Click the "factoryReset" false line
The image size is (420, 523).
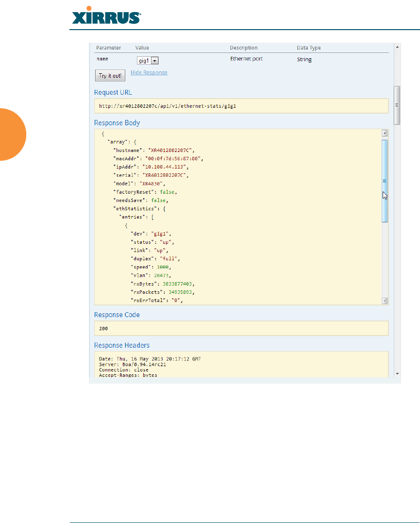[x=145, y=192]
